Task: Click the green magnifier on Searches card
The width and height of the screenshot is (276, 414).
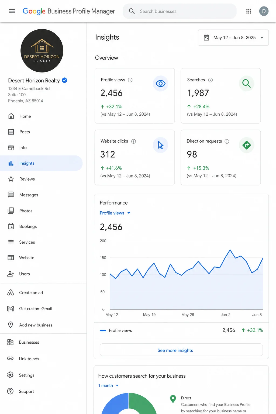Action: (x=247, y=84)
